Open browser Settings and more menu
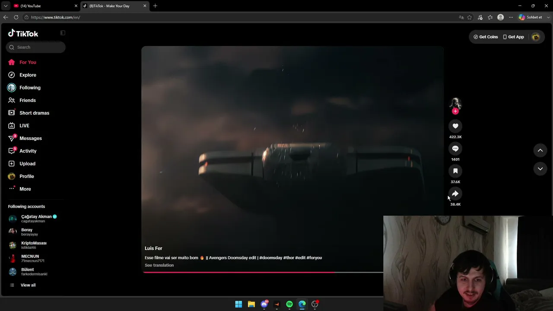Image resolution: width=553 pixels, height=311 pixels. [511, 17]
